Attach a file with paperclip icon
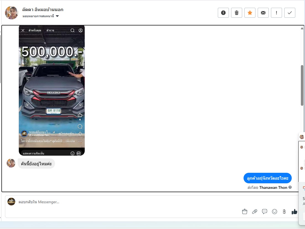The width and height of the screenshot is (305, 229). [255, 212]
